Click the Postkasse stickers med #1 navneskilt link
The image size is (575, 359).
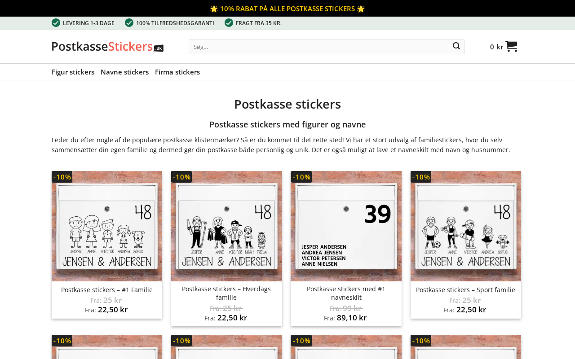click(x=346, y=293)
